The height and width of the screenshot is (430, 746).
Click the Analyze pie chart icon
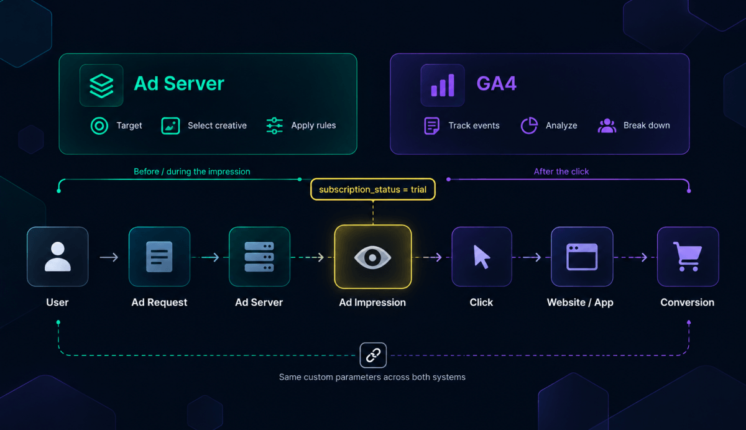click(529, 126)
